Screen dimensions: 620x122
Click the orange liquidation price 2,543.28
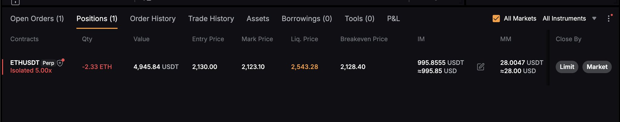coord(304,67)
